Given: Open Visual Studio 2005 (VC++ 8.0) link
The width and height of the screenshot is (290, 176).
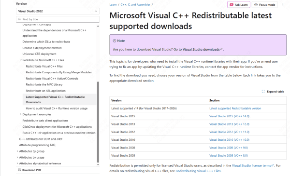Looking at the screenshot, I should tap(229, 156).
